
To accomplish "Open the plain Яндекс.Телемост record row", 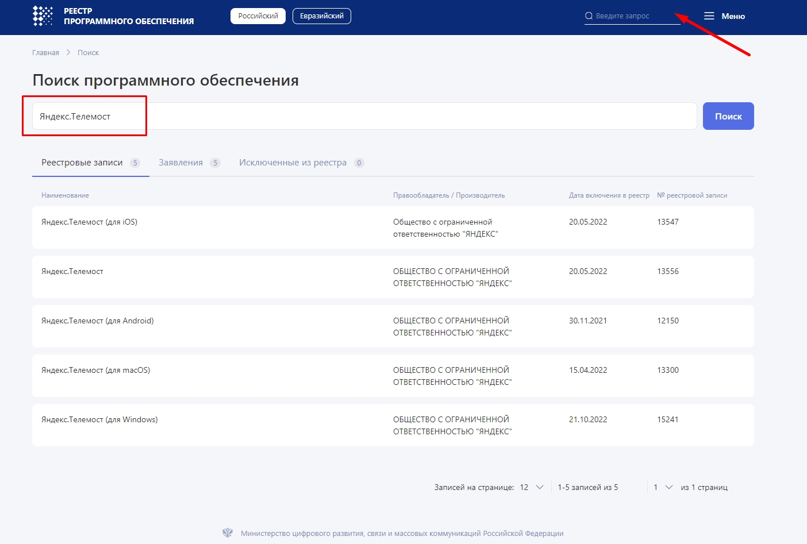I will tap(393, 277).
